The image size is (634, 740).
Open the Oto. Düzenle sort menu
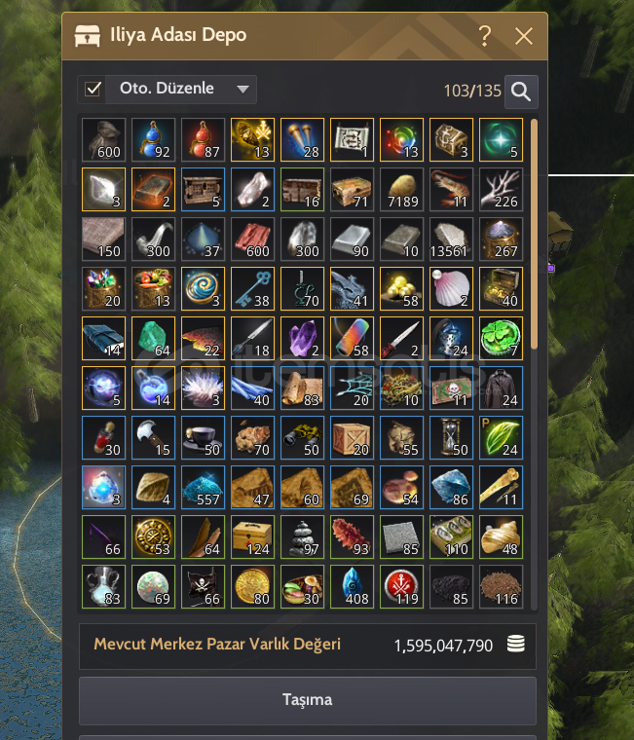click(181, 90)
